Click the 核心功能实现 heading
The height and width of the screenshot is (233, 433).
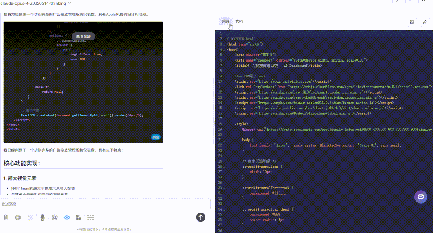pyautogui.click(x=22, y=163)
